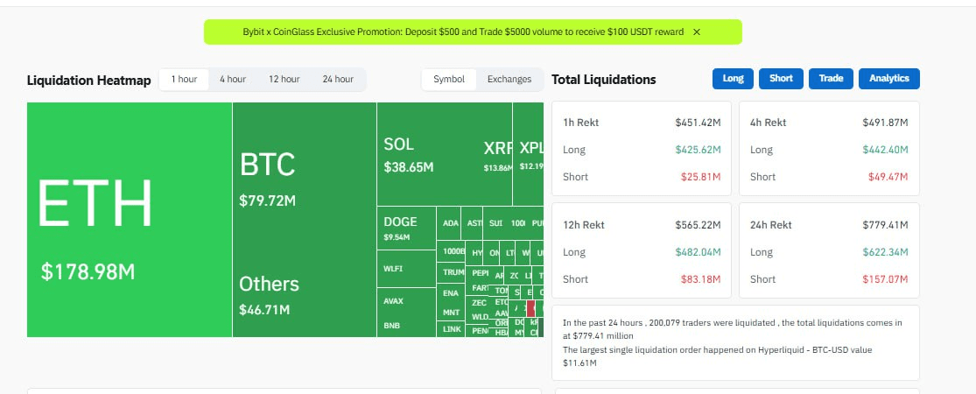Open the Analytics button
Viewport: 976px width, 394px height.
pyautogui.click(x=888, y=79)
